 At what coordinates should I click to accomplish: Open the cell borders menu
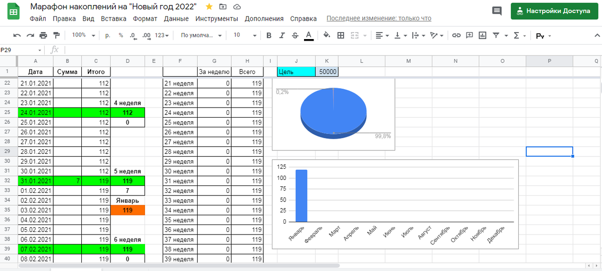tap(341, 36)
